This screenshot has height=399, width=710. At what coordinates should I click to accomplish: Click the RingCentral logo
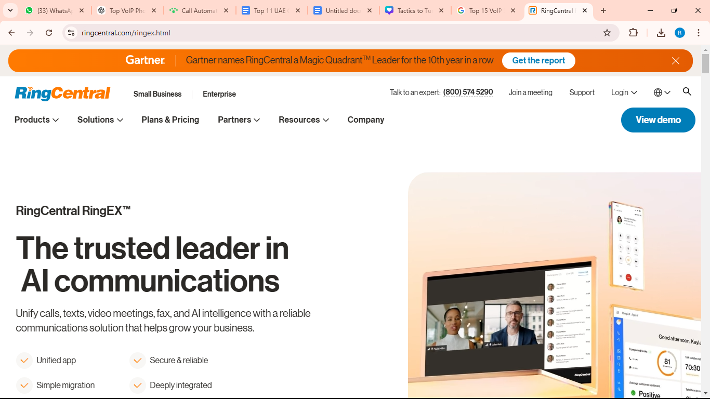coord(62,94)
